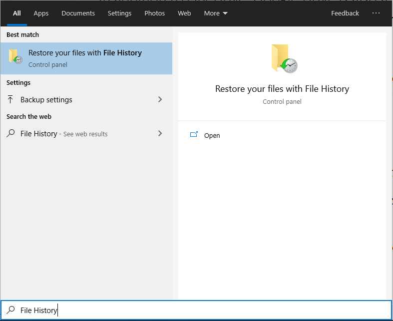Switch to the Web search tab
The image size is (393, 321).
pos(184,13)
